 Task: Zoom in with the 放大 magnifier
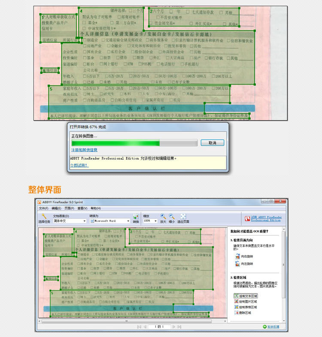click(163, 216)
